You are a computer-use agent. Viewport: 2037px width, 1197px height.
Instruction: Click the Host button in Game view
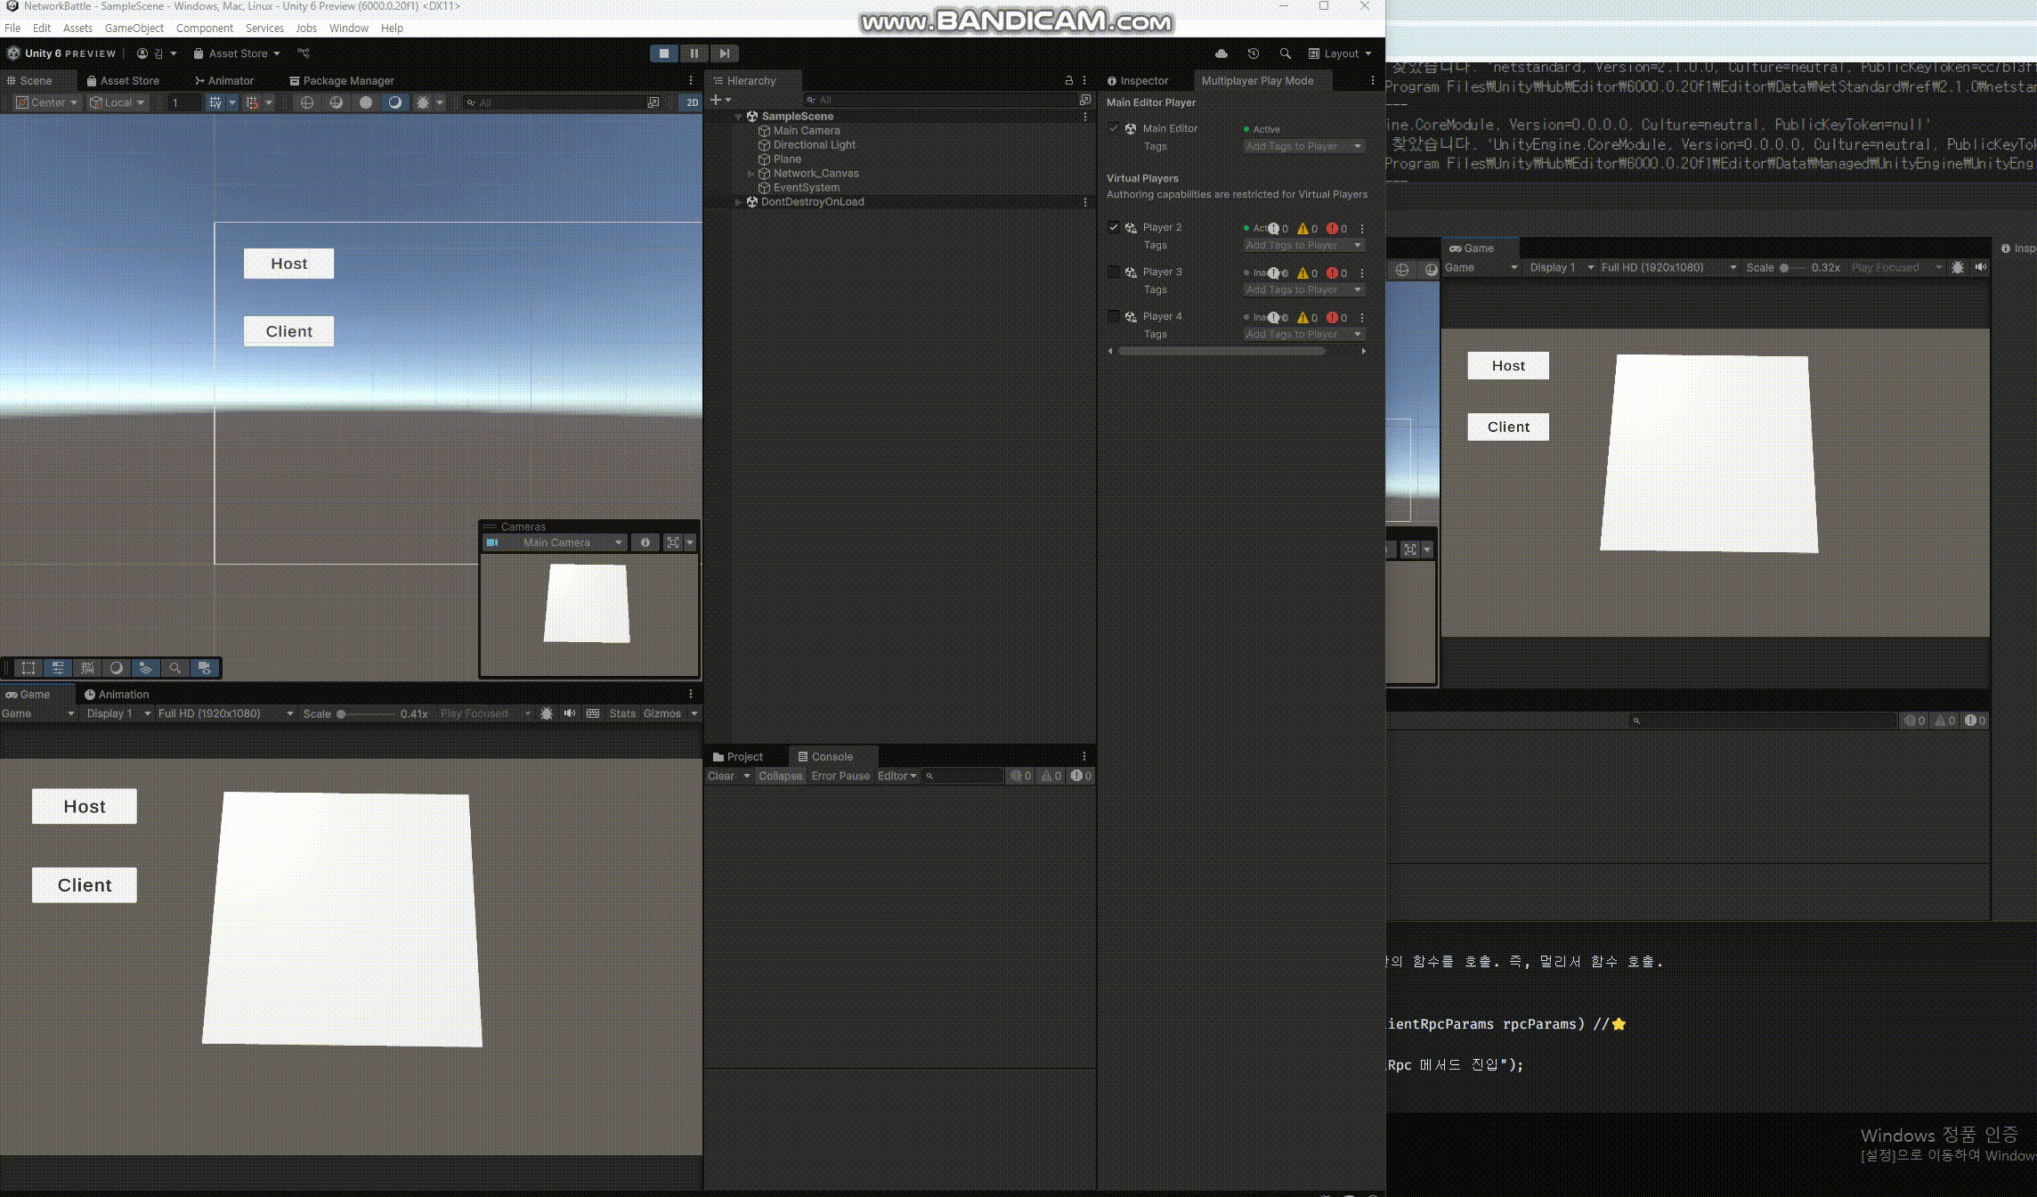coord(85,806)
